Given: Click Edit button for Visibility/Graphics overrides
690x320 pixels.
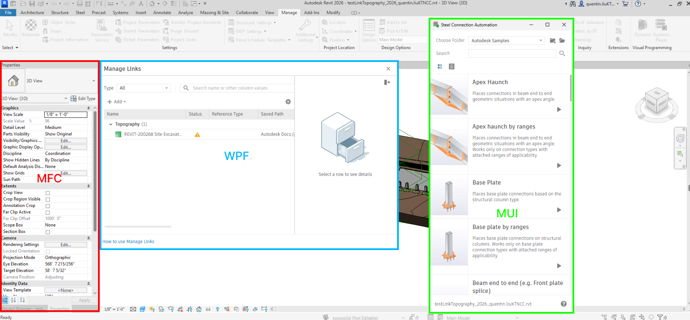Looking at the screenshot, I should pos(66,141).
